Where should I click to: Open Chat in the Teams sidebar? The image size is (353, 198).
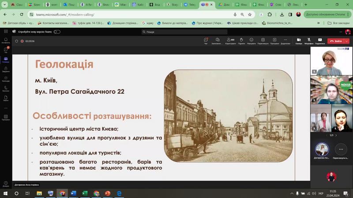click(x=6, y=50)
